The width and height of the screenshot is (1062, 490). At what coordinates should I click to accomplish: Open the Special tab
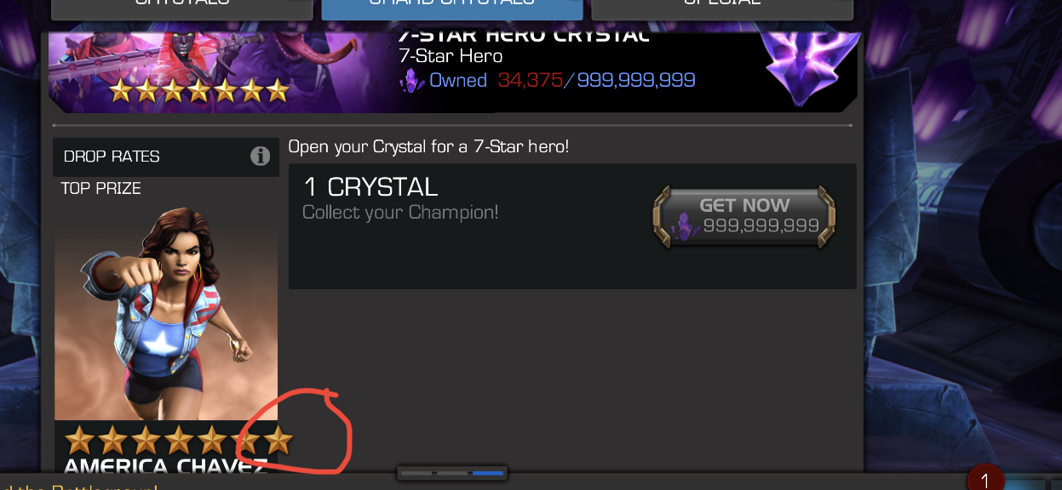[722, 7]
